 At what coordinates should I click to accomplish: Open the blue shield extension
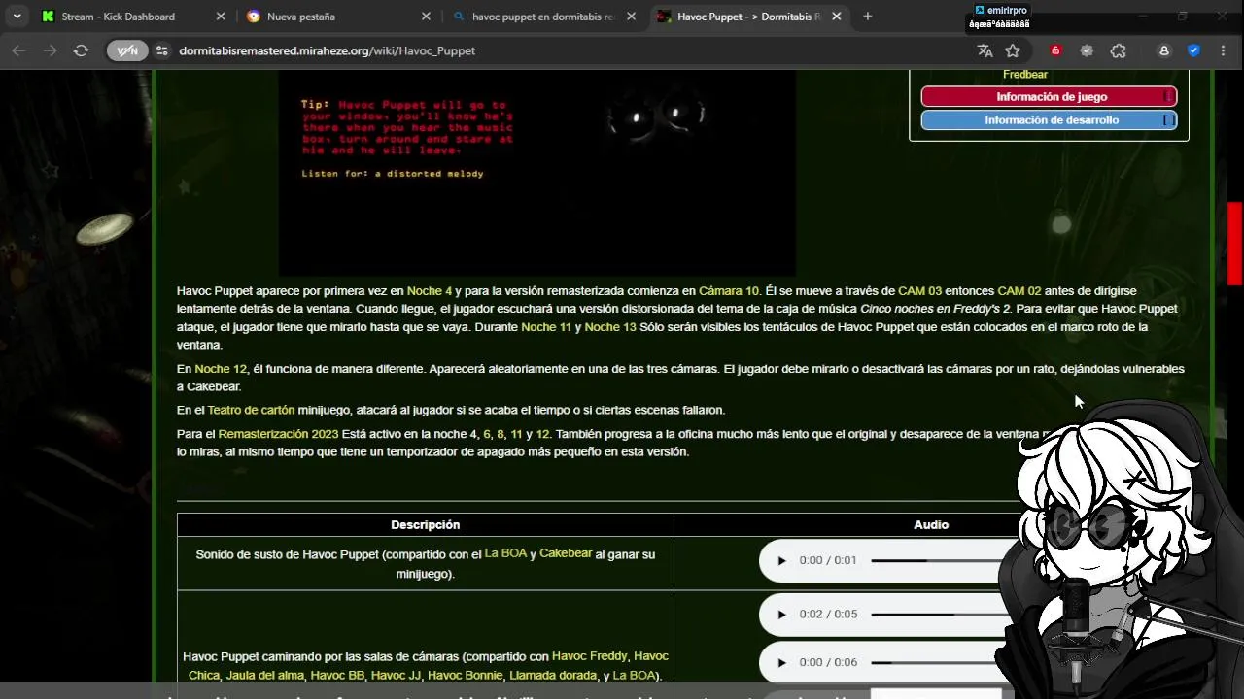coord(1193,50)
